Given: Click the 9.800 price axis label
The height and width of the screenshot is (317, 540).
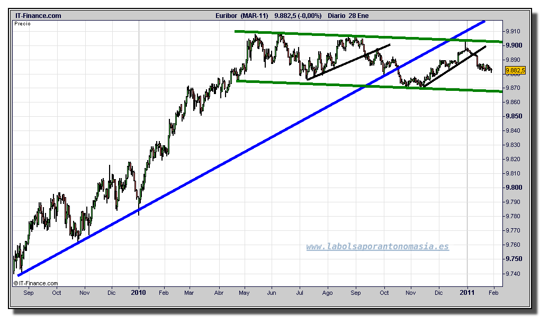Looking at the screenshot, I should click(x=514, y=188).
